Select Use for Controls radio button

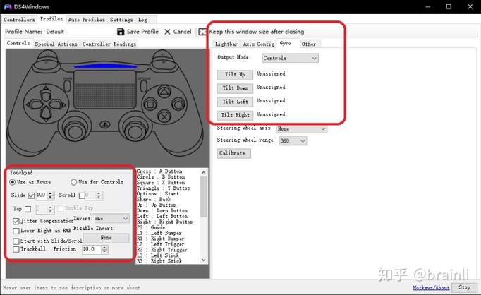coord(73,182)
